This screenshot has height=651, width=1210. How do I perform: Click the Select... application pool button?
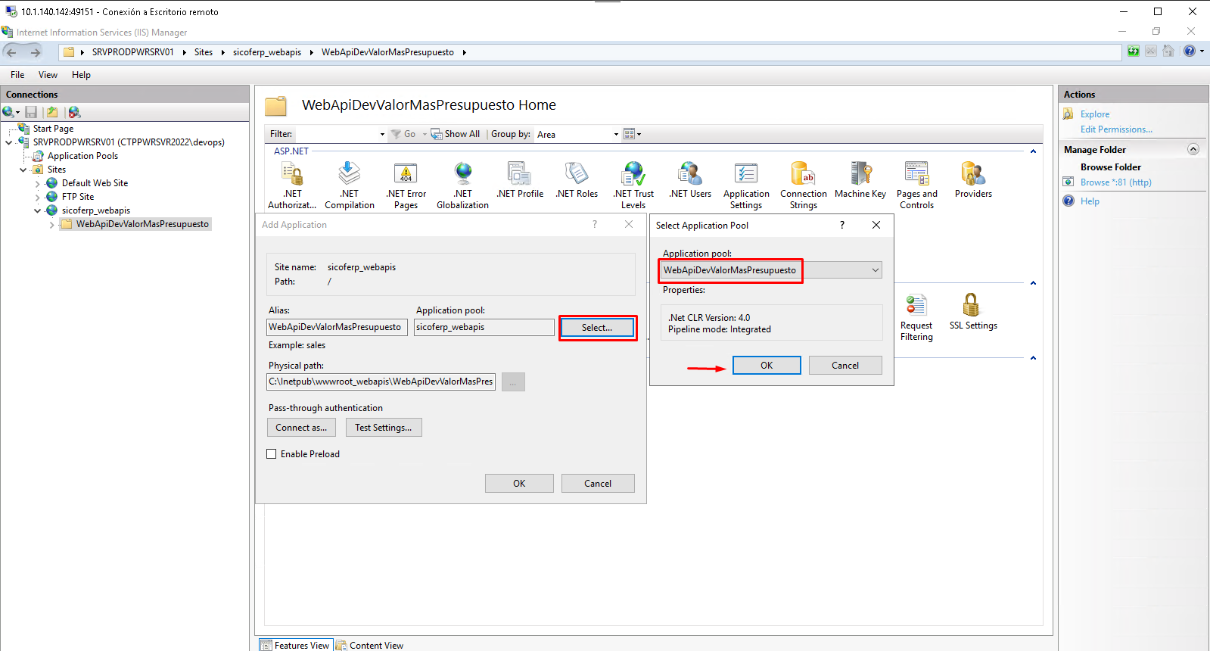(597, 328)
